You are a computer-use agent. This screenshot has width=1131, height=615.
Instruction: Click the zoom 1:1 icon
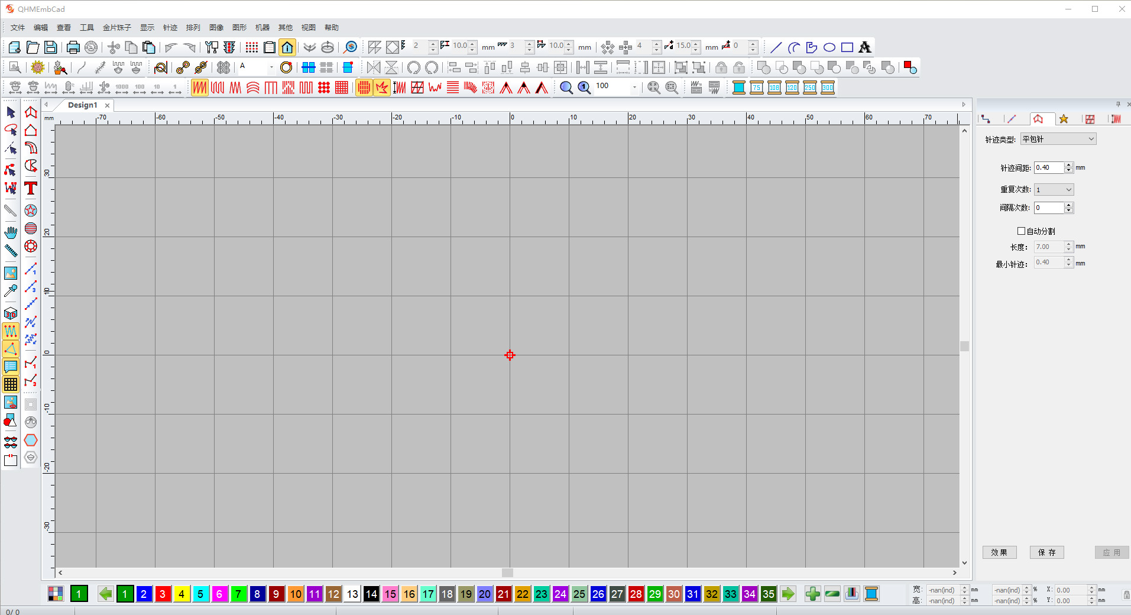point(584,88)
